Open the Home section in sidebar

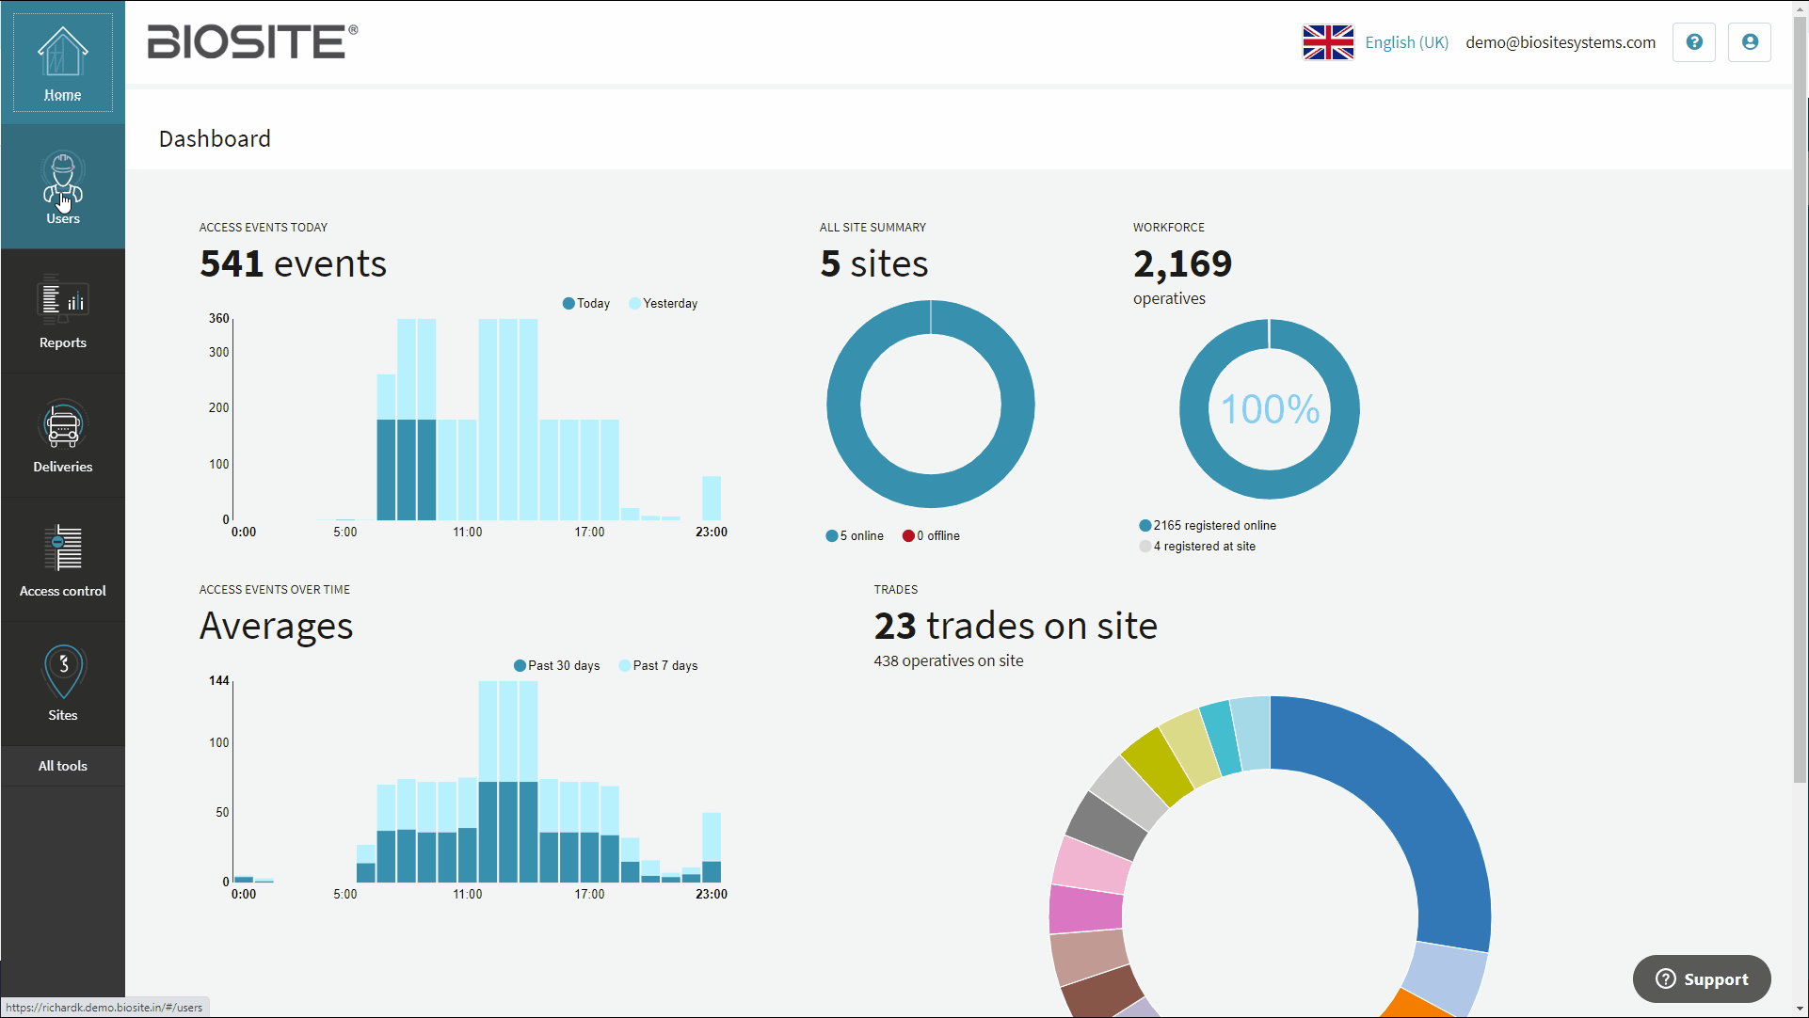[x=62, y=62]
